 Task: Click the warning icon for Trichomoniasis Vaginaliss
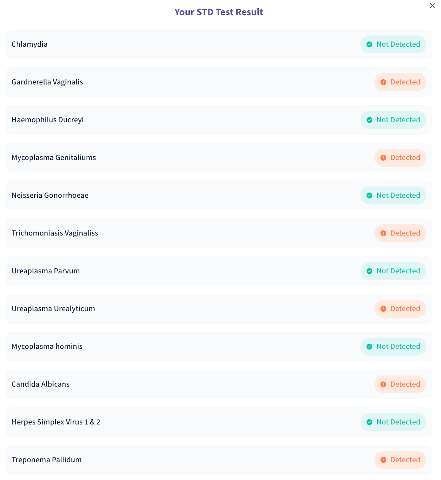[x=383, y=233]
